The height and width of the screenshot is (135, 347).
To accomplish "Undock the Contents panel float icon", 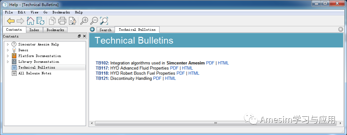I will click(79, 36).
